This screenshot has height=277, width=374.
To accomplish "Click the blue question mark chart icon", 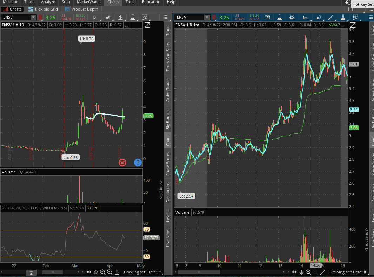I will pyautogui.click(x=138, y=162).
